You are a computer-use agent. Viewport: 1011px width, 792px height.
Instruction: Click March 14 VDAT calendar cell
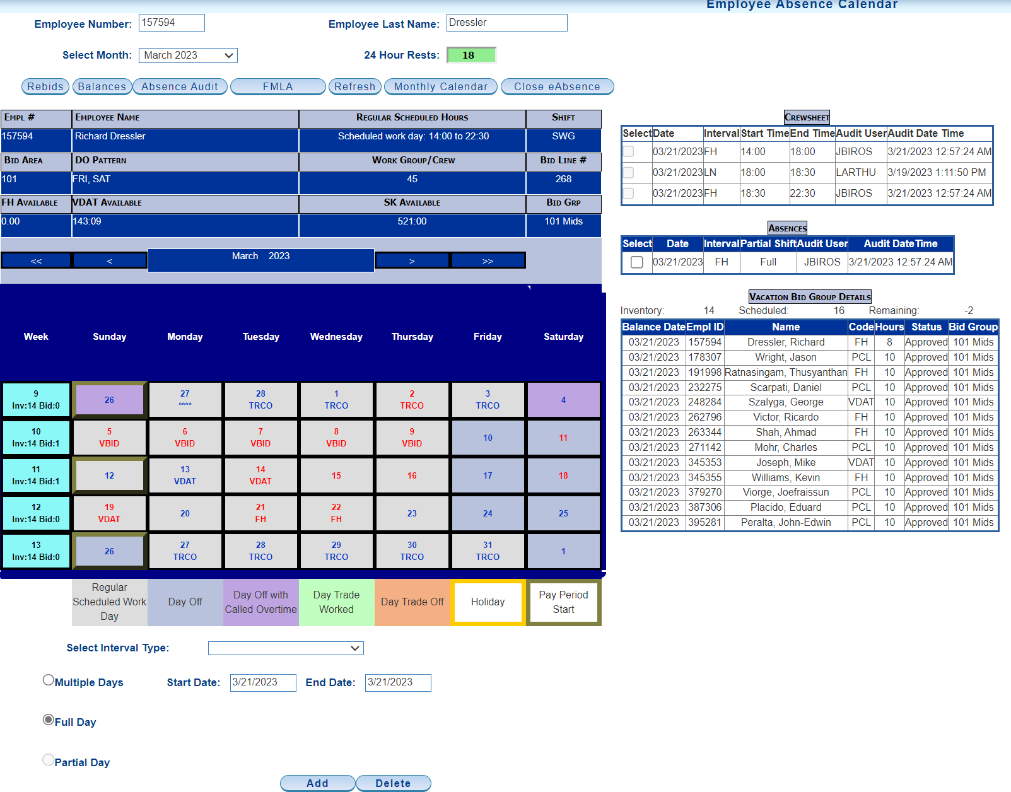pyautogui.click(x=260, y=475)
